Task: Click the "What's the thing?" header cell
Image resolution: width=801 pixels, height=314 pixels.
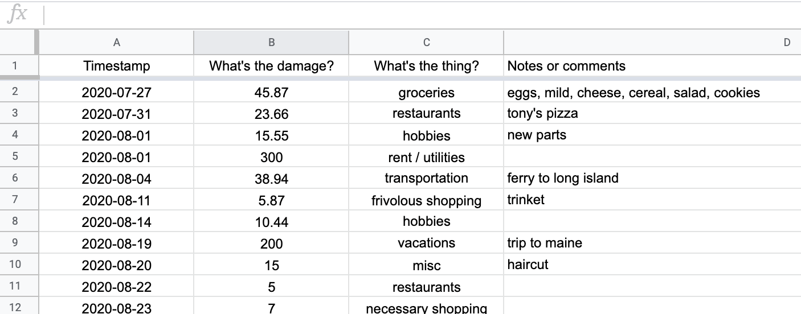Action: coord(426,66)
